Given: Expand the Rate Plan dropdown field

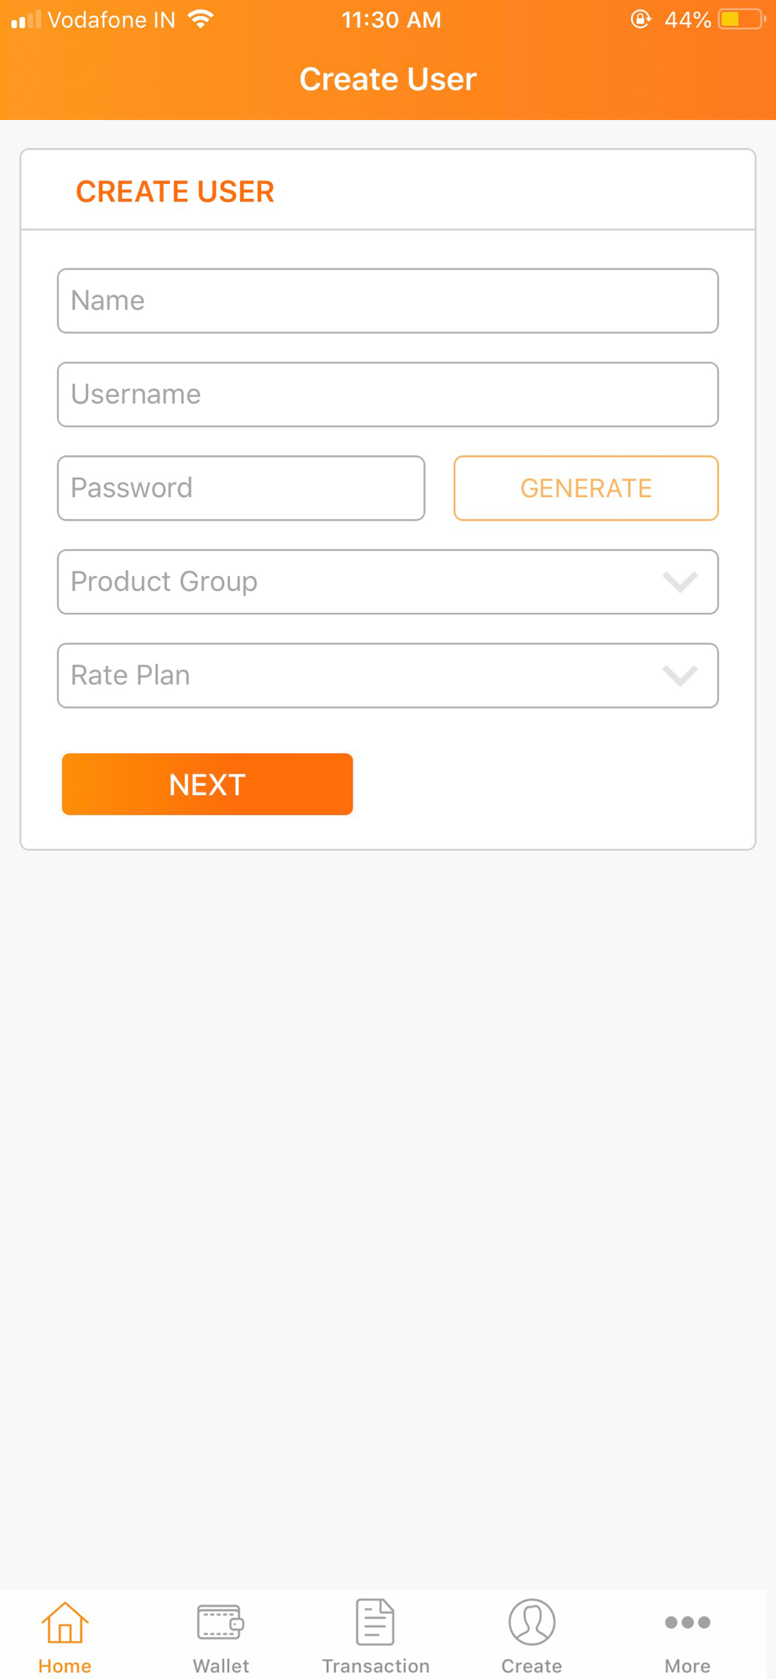Looking at the screenshot, I should click(x=388, y=676).
